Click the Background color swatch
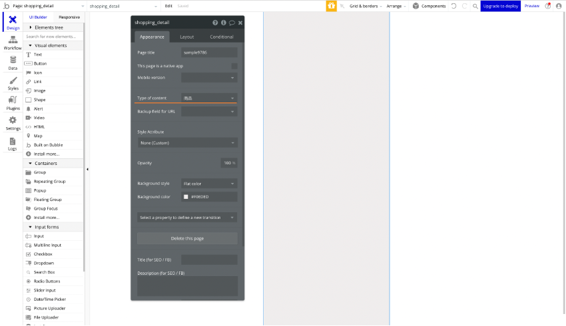The height and width of the screenshot is (326, 566). 186,197
